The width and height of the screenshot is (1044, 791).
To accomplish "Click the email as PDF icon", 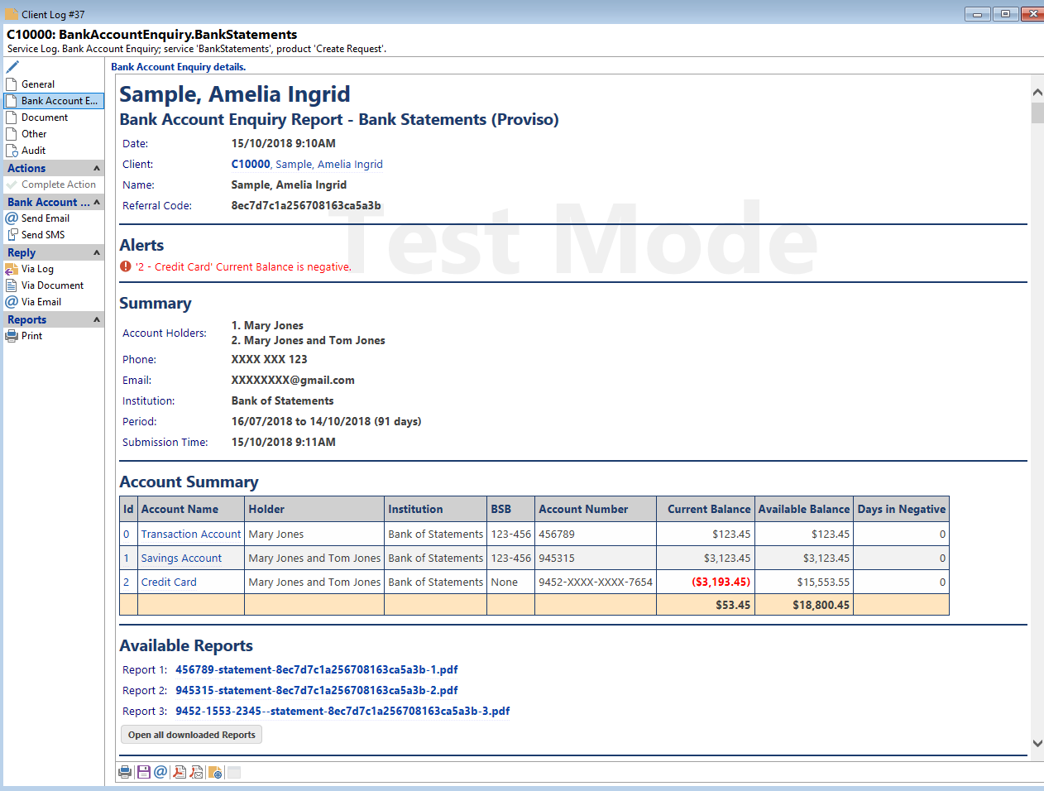I will [197, 772].
